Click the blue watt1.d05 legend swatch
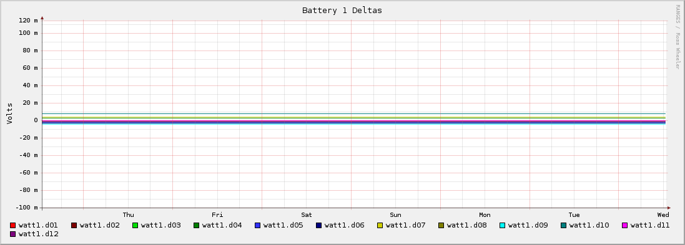Screen dimensions: 685x245 [x=257, y=226]
